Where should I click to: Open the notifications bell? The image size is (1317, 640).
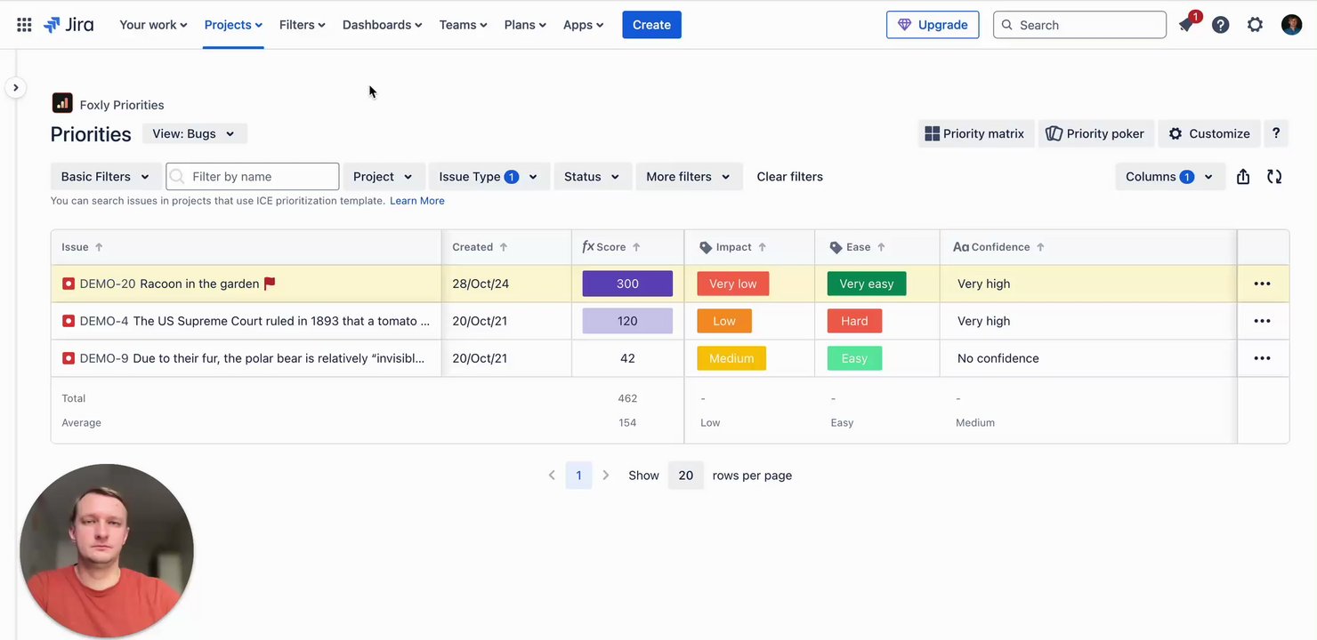pyautogui.click(x=1186, y=25)
